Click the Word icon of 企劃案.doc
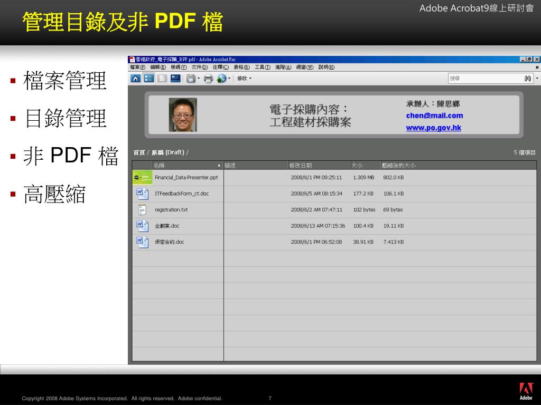 click(x=142, y=226)
